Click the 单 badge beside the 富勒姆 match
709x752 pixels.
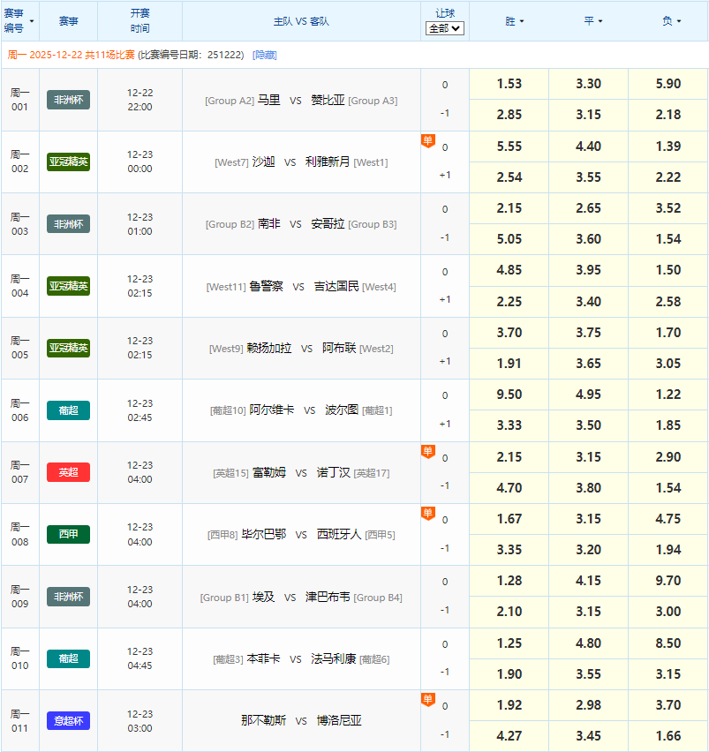click(x=427, y=451)
